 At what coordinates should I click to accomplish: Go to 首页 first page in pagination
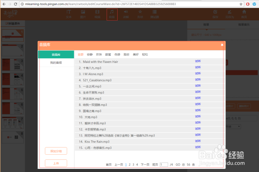[109, 164]
